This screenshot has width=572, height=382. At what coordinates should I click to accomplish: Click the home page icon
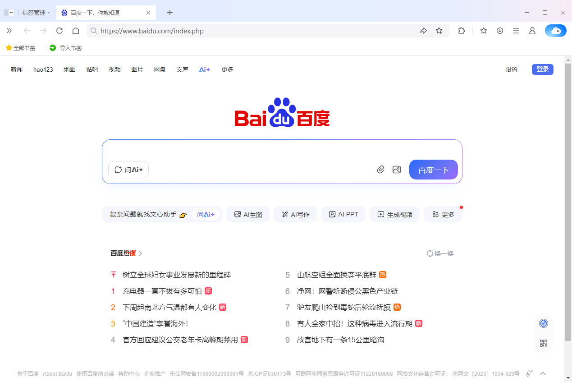point(76,31)
